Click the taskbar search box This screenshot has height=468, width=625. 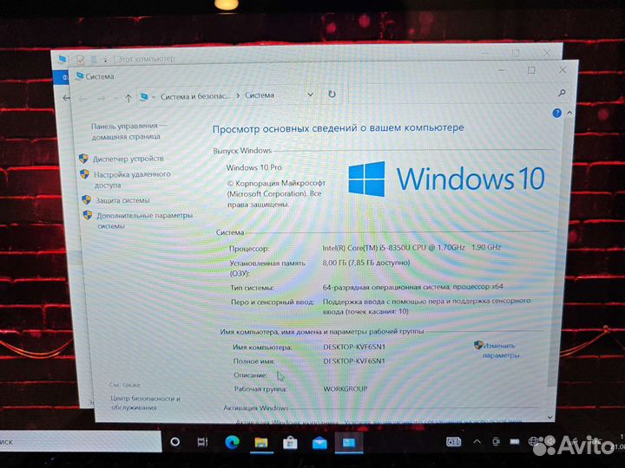(80, 441)
